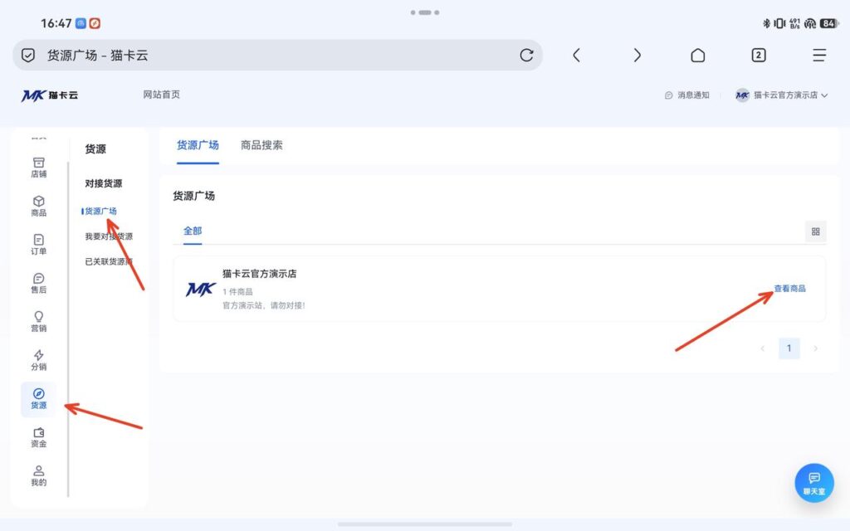Screen dimensions: 850x531
Task: Click the description 官方演示站，请勿对接!
Action: tap(264, 305)
